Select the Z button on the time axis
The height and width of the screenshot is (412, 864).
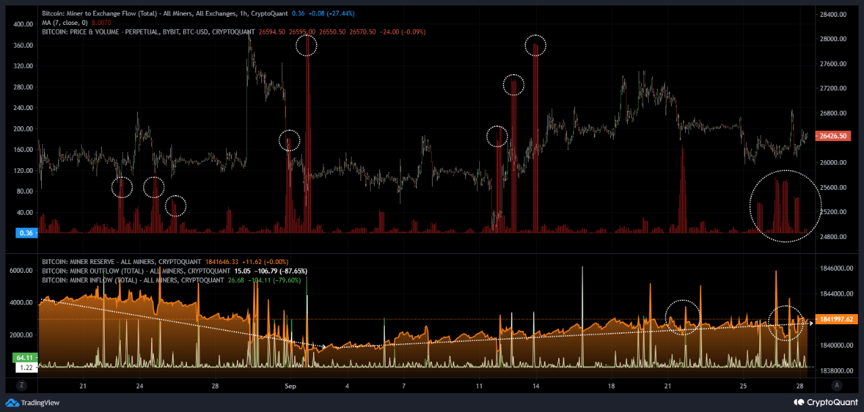22,384
